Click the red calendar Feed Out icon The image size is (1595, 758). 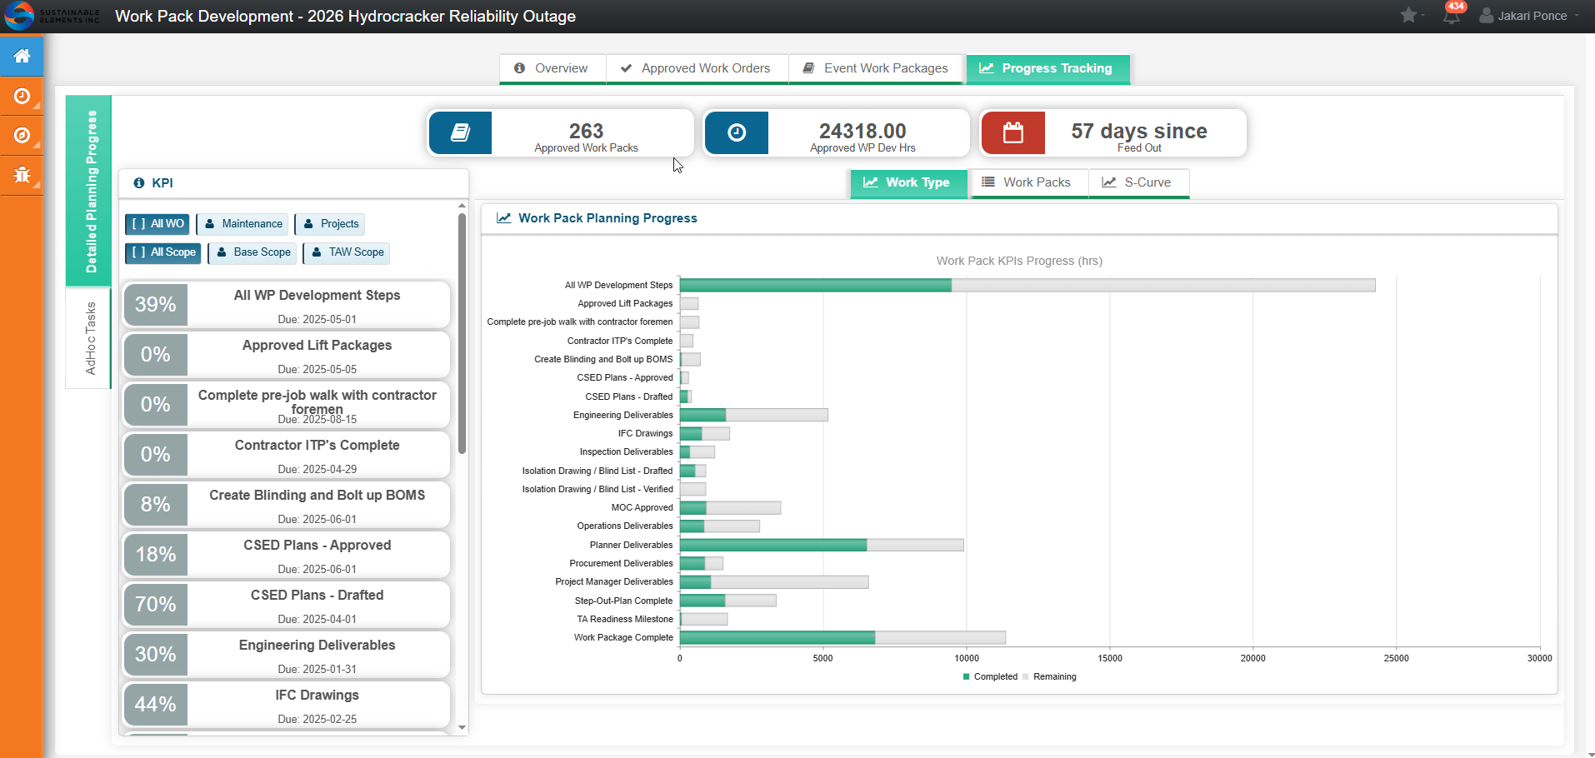[x=1013, y=132]
